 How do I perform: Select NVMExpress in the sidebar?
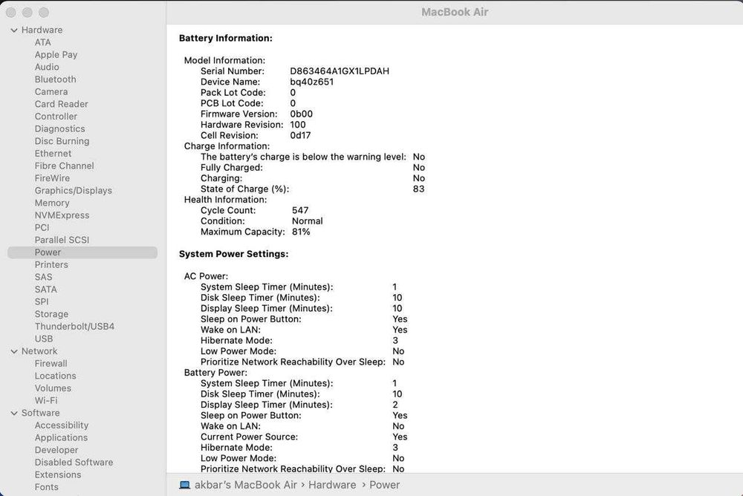(62, 215)
